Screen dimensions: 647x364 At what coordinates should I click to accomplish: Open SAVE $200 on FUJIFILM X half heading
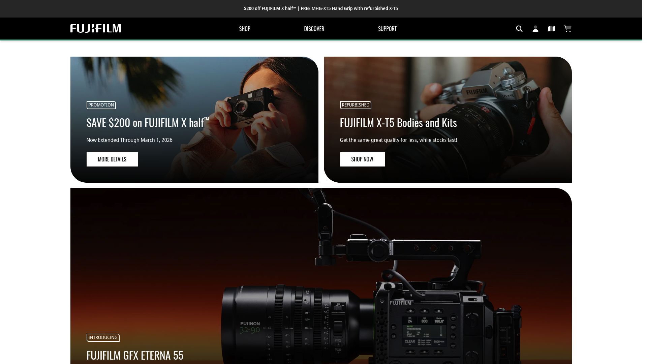148,123
